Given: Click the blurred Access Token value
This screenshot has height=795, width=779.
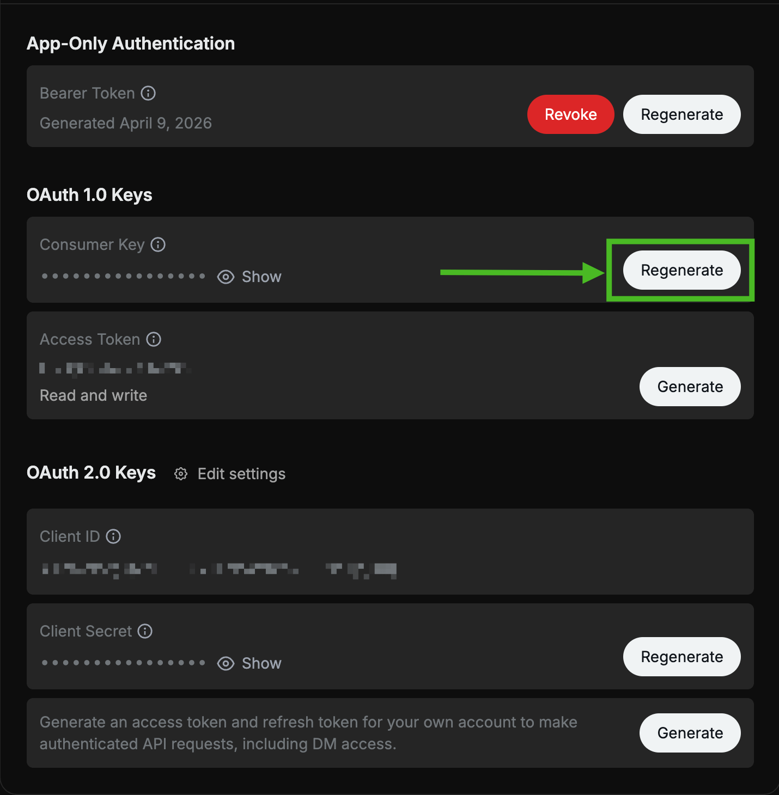Looking at the screenshot, I should tap(115, 369).
